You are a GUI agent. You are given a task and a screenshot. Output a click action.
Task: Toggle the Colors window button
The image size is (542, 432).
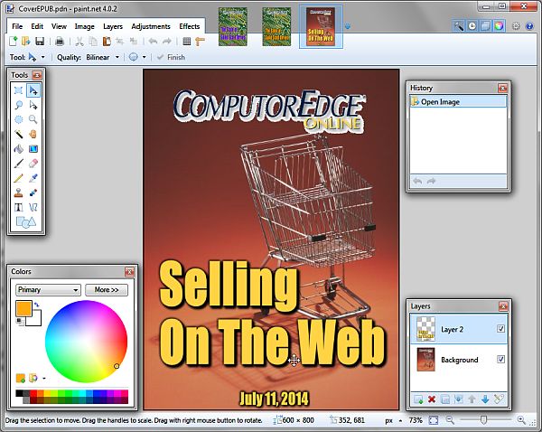[499, 26]
